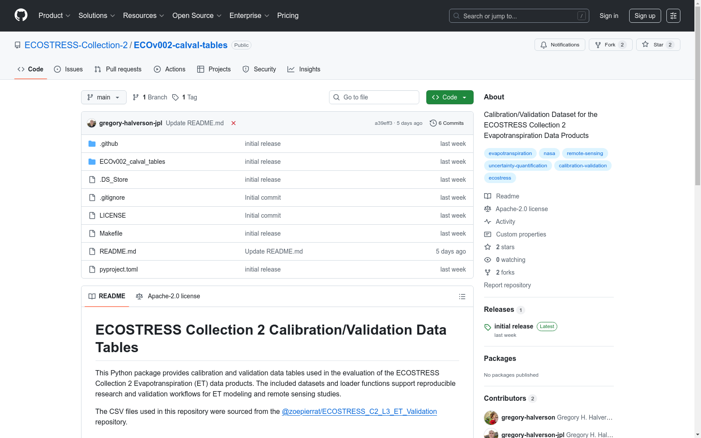Open the Pricing link

coord(288,16)
